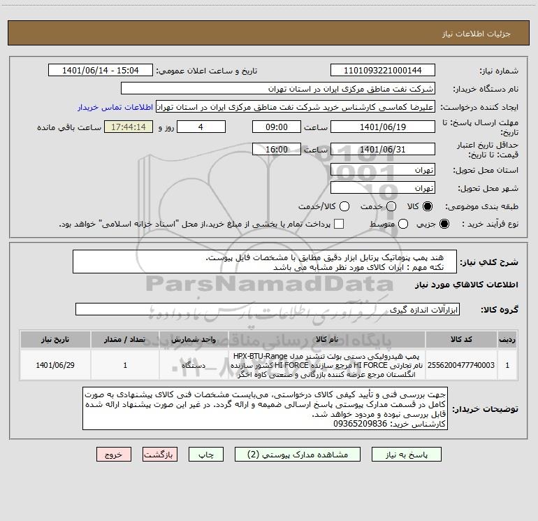Click the buyer organization name field
The image size is (538, 521).
coord(278,89)
